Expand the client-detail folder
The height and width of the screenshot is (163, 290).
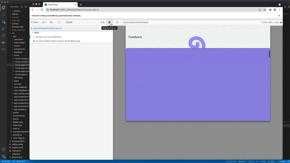19,43
